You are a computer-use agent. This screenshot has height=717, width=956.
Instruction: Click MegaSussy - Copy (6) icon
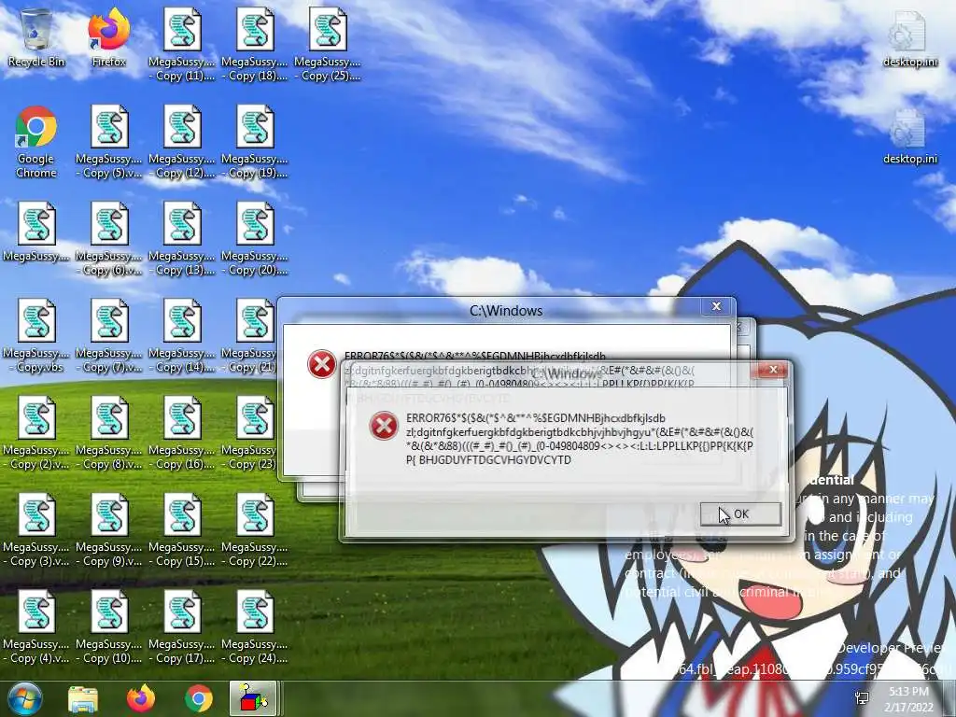coord(109,238)
